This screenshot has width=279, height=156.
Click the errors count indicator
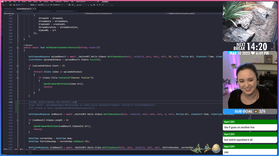[16, 149]
